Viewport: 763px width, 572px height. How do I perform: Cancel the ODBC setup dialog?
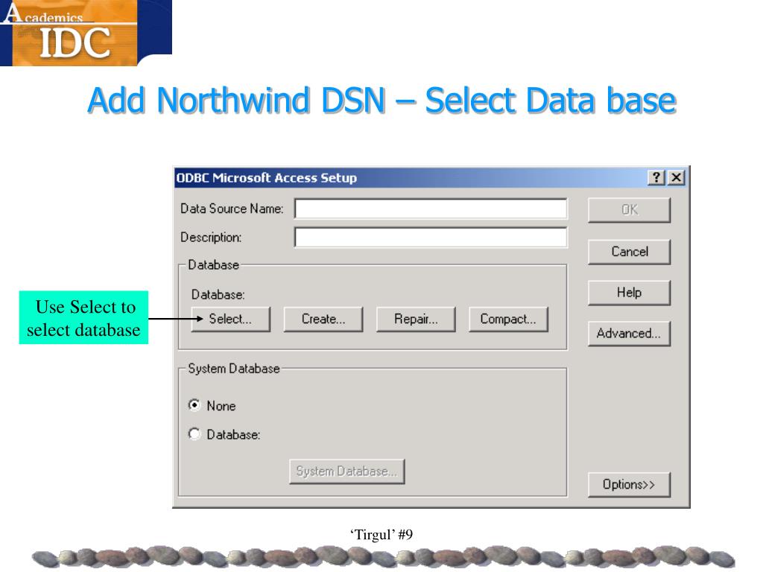pyautogui.click(x=629, y=252)
